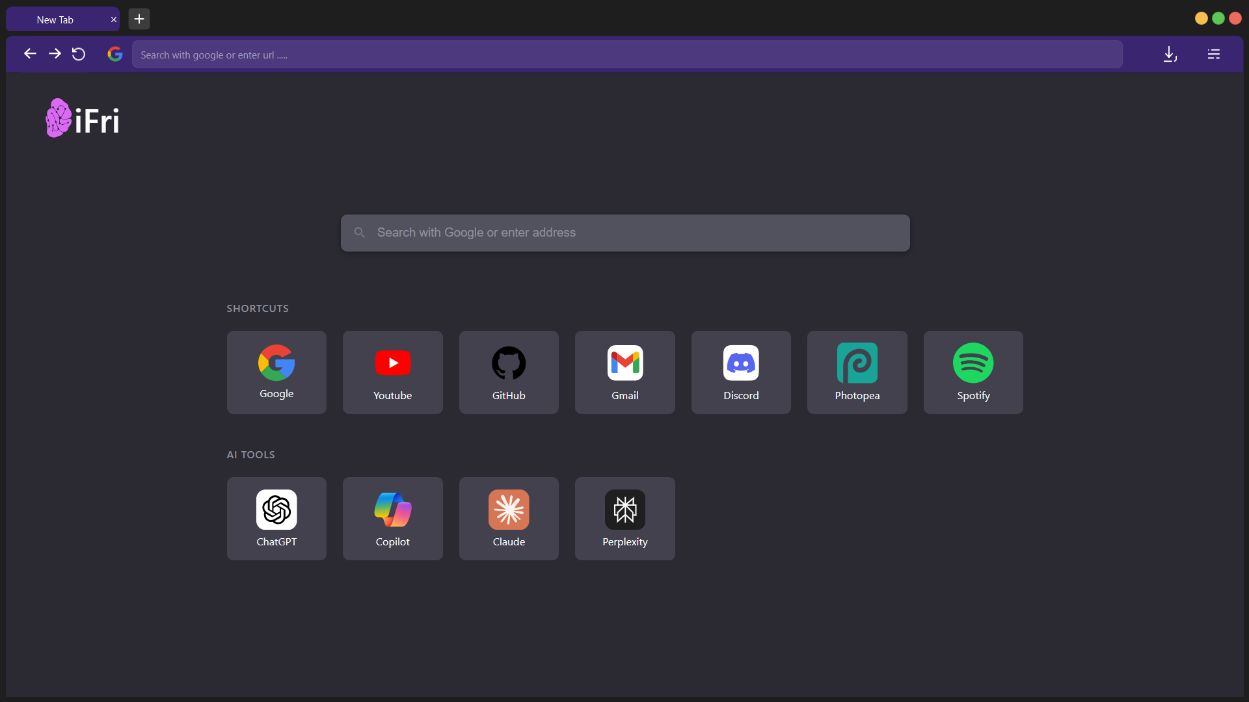Open Spotify from the shortcuts section
This screenshot has width=1249, height=702.
pos(973,372)
